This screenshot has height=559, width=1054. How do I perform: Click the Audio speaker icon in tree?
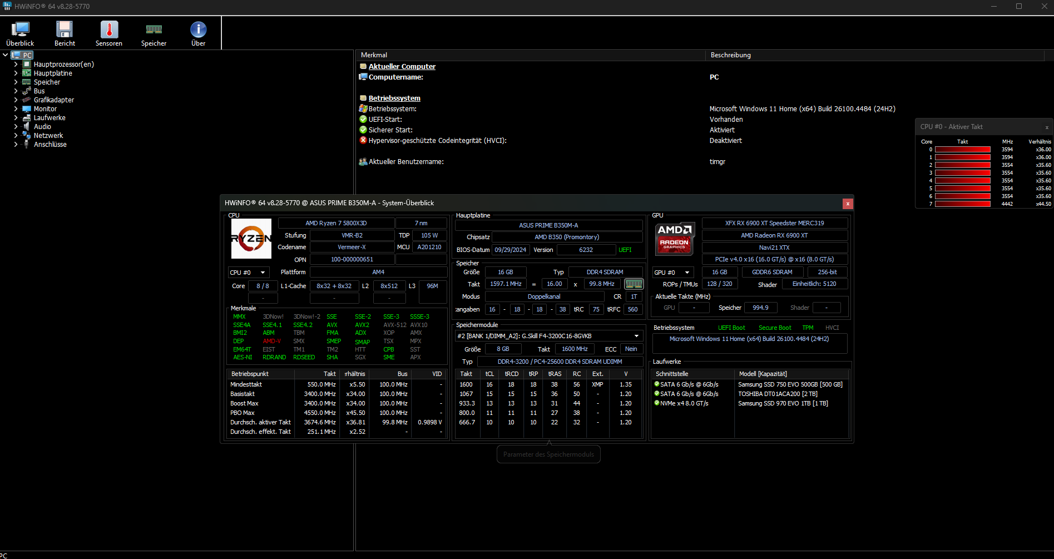[x=26, y=127]
